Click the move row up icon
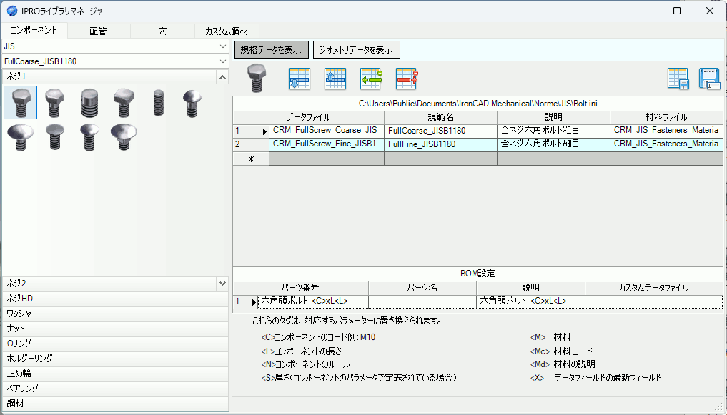The height and width of the screenshot is (415, 727). [x=335, y=79]
